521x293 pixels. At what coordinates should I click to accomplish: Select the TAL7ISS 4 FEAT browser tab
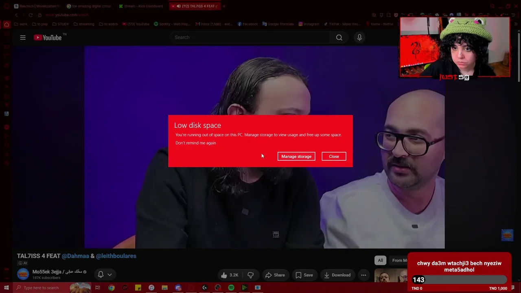[x=195, y=6]
